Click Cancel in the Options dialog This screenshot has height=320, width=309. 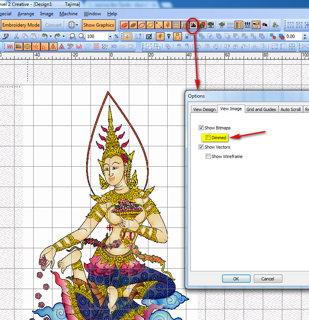(268, 279)
